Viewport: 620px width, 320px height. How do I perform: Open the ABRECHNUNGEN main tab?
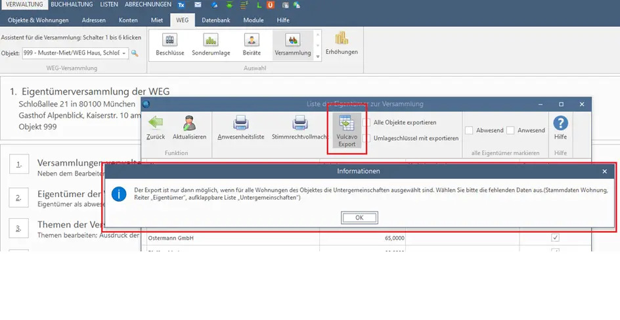coord(148,5)
